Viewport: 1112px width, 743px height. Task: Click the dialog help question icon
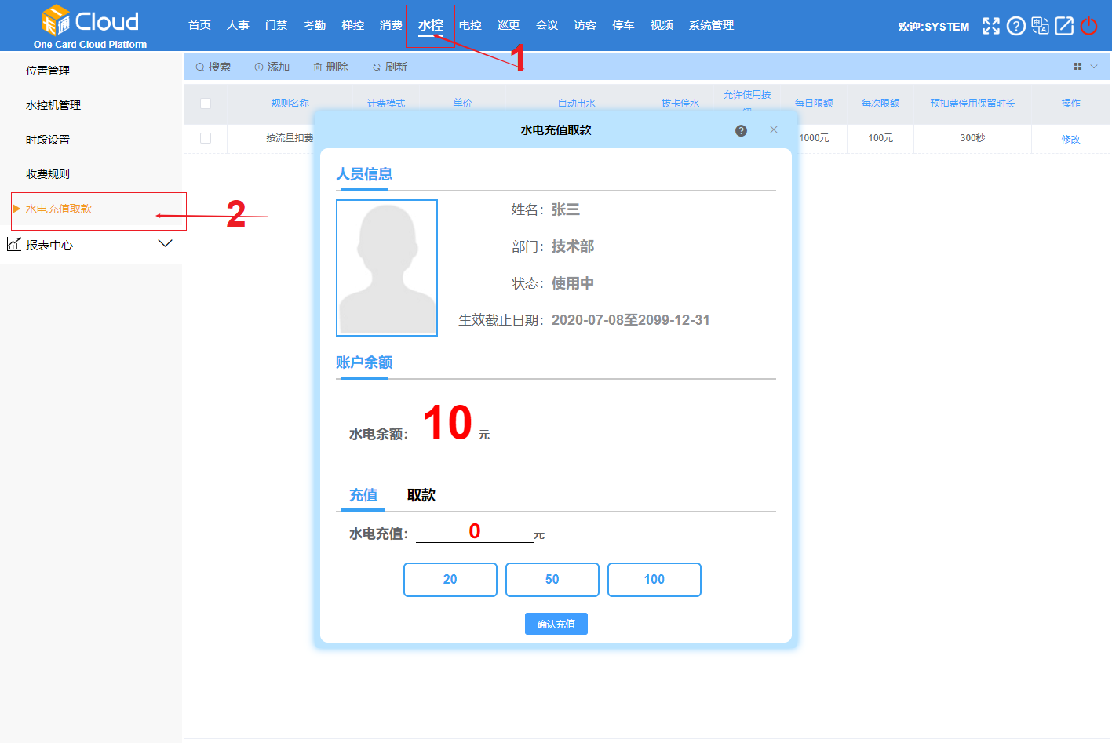(741, 131)
